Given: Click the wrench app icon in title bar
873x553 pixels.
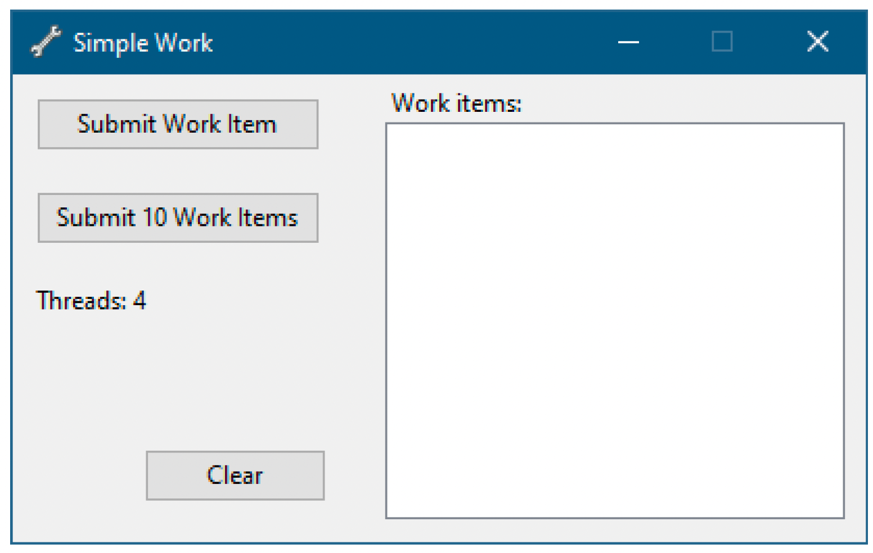Looking at the screenshot, I should click(x=46, y=42).
